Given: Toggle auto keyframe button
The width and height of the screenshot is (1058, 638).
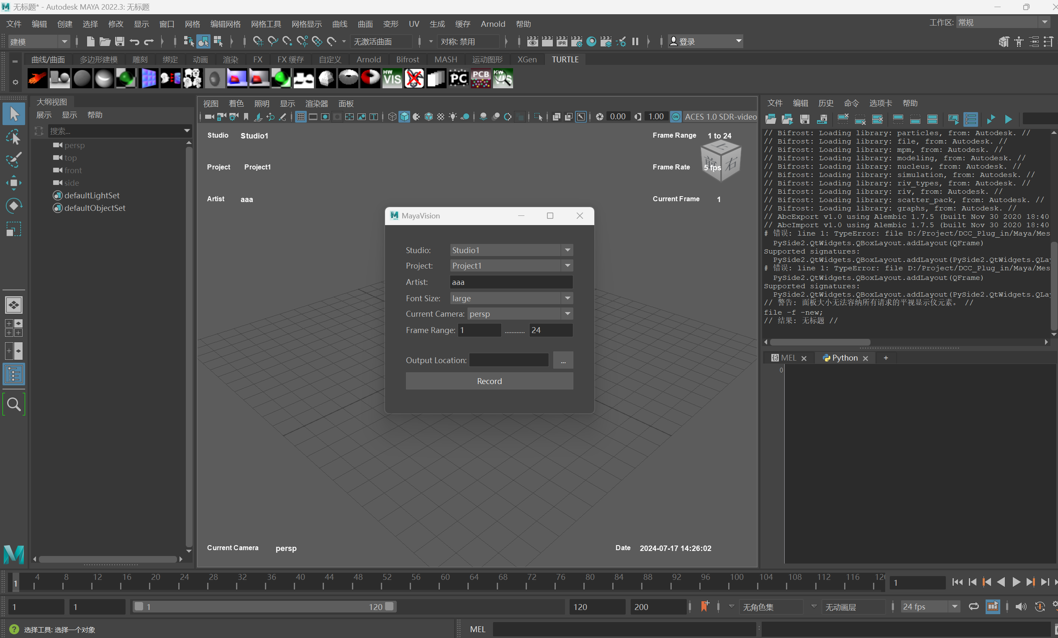Looking at the screenshot, I should click(x=1040, y=607).
